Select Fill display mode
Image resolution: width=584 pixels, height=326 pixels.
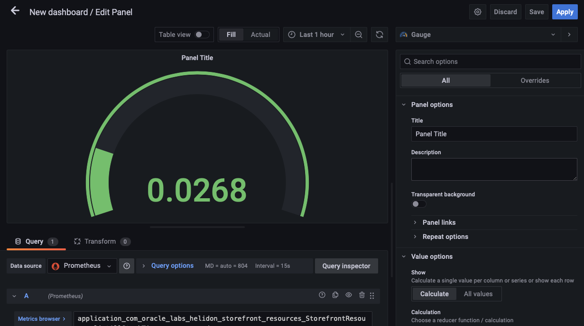pos(231,35)
